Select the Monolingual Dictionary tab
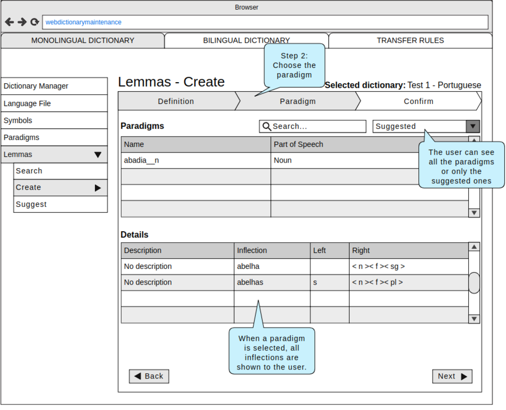The height and width of the screenshot is (410, 506). (x=83, y=40)
